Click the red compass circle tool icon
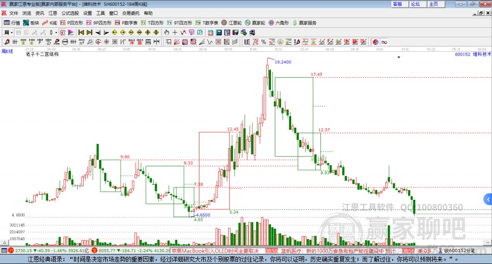 98,42
